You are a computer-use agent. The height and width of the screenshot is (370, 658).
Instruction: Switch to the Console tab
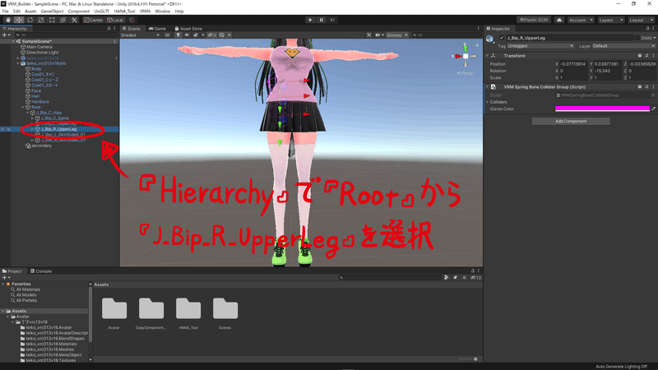pos(41,271)
